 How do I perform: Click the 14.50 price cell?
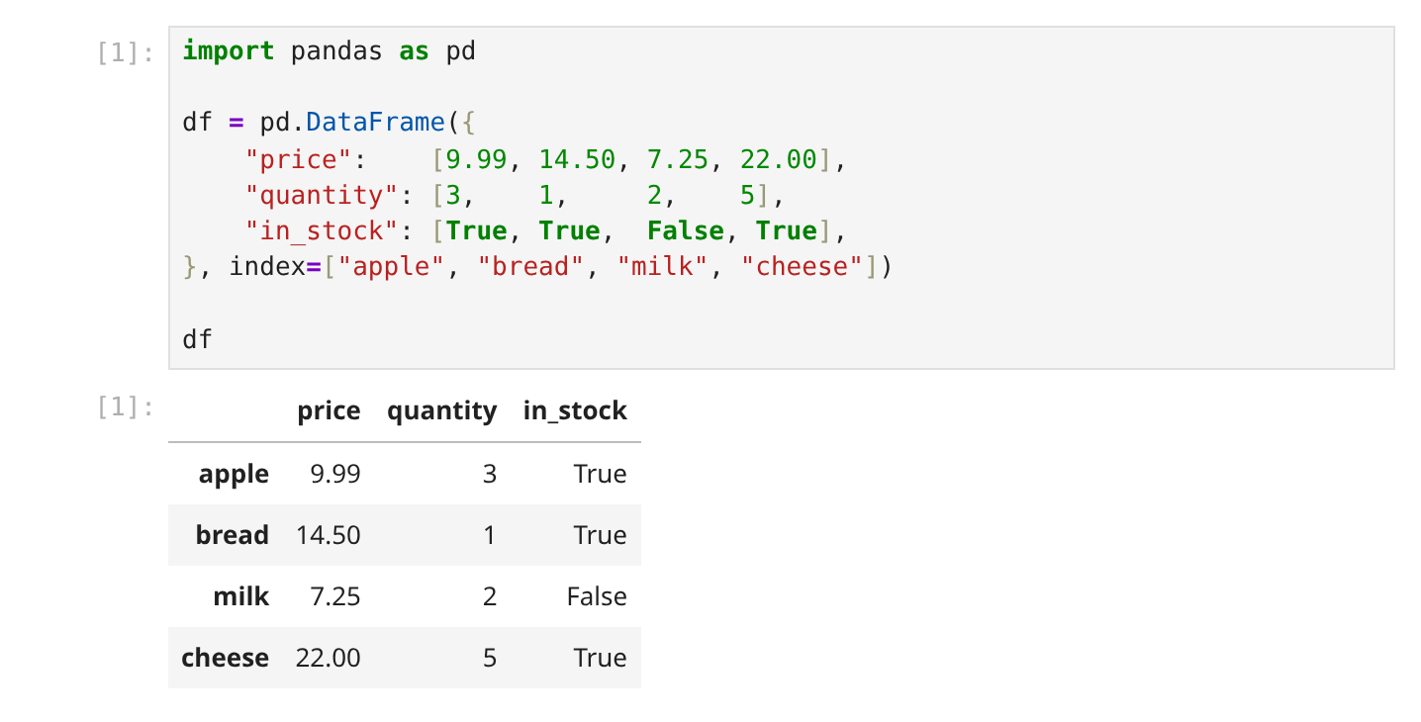coord(329,535)
